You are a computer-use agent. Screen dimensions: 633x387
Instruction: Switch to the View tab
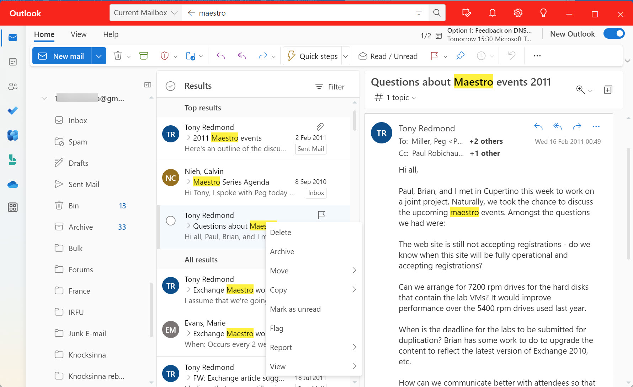[x=79, y=34]
